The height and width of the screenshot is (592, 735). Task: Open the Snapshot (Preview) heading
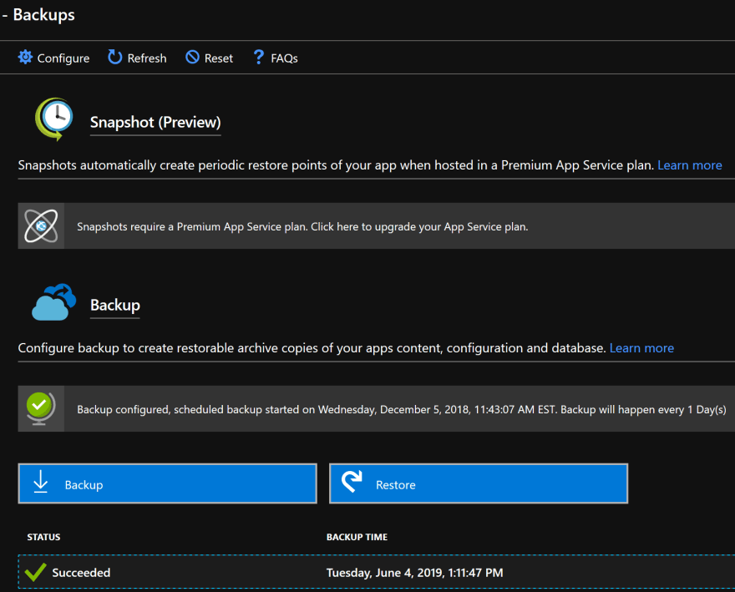point(155,123)
